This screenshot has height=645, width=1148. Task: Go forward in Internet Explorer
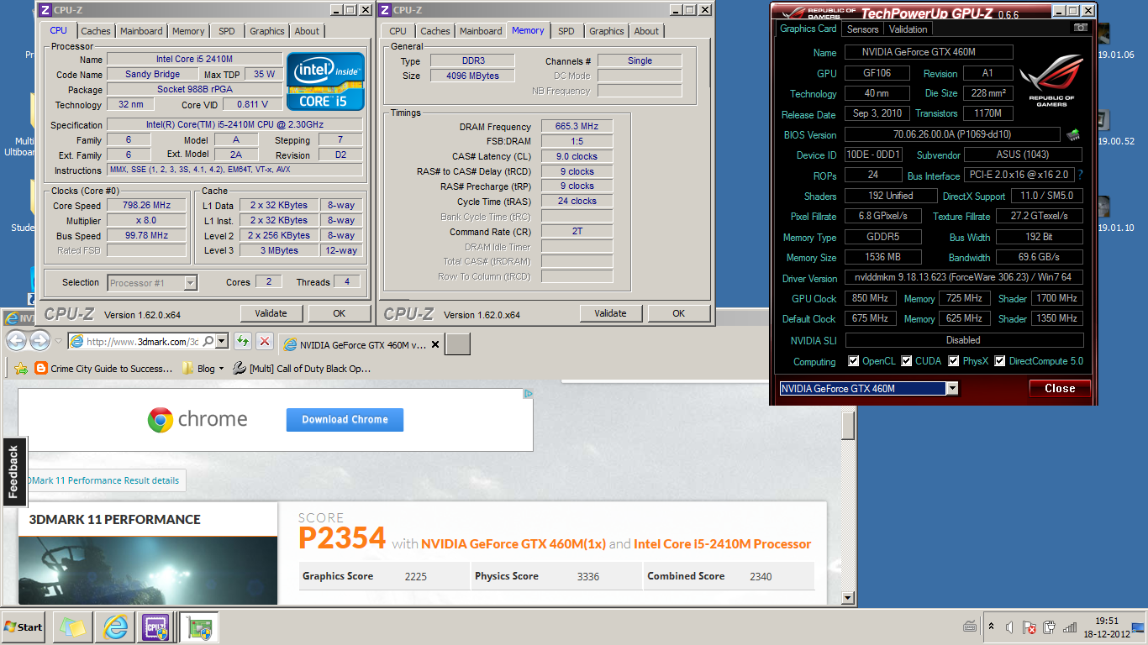(x=39, y=340)
